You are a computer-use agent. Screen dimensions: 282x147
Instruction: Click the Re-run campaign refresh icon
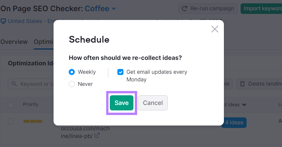[185, 8]
